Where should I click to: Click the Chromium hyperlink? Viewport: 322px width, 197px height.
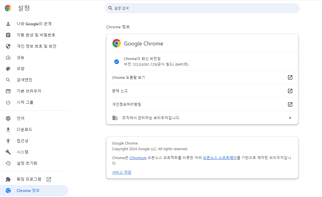(x=138, y=158)
